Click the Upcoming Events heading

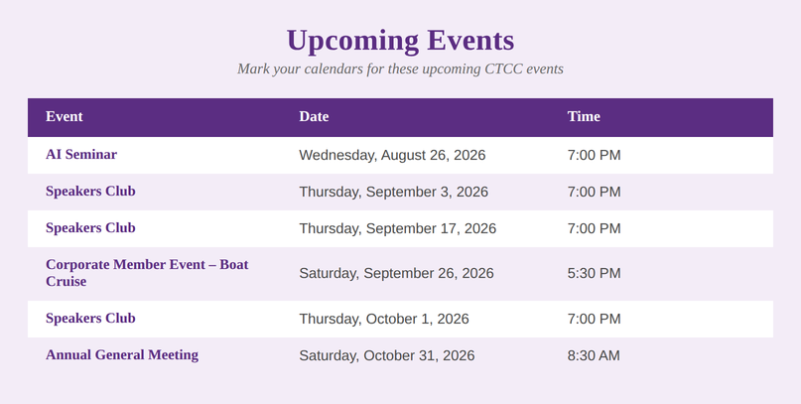(x=401, y=41)
